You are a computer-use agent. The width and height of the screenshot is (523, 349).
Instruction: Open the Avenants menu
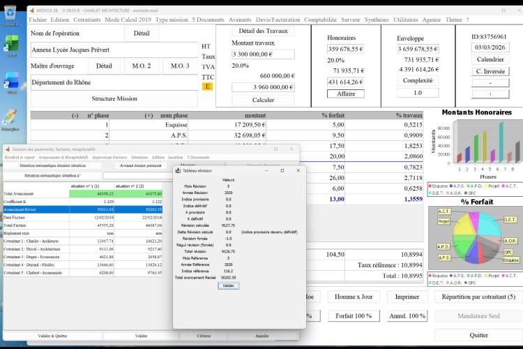pos(239,20)
